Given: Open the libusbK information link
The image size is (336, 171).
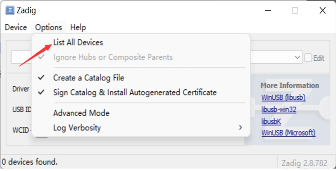Looking at the screenshot, I should click(271, 121).
